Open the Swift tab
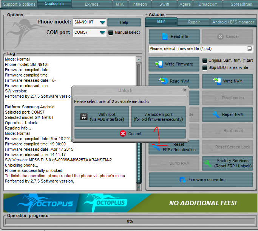258x231 pixels. click(x=164, y=4)
